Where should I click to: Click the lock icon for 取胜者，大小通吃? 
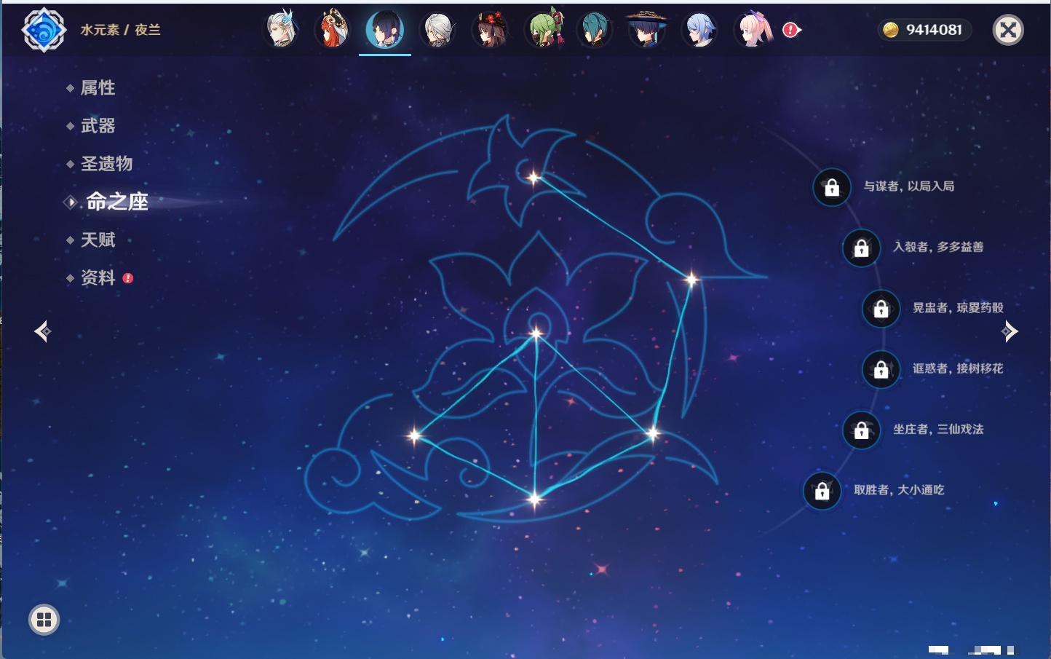822,491
